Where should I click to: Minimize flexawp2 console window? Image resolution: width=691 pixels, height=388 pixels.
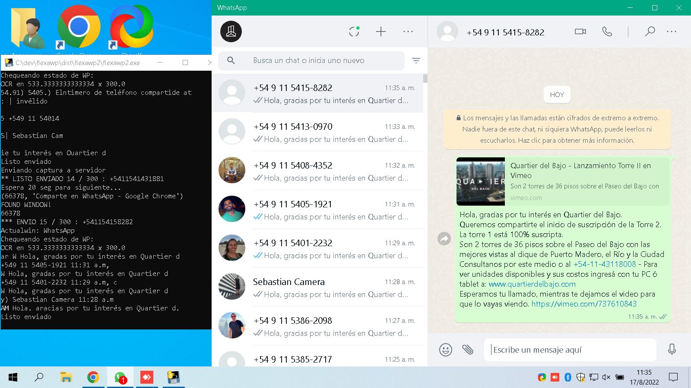tap(160, 63)
